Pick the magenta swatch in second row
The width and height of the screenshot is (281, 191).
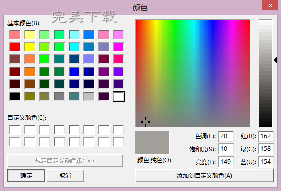click(119, 47)
